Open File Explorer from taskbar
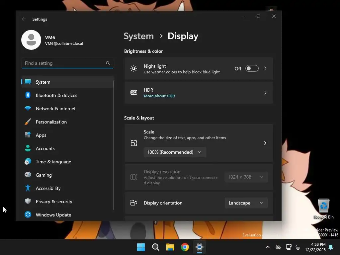 click(170, 247)
